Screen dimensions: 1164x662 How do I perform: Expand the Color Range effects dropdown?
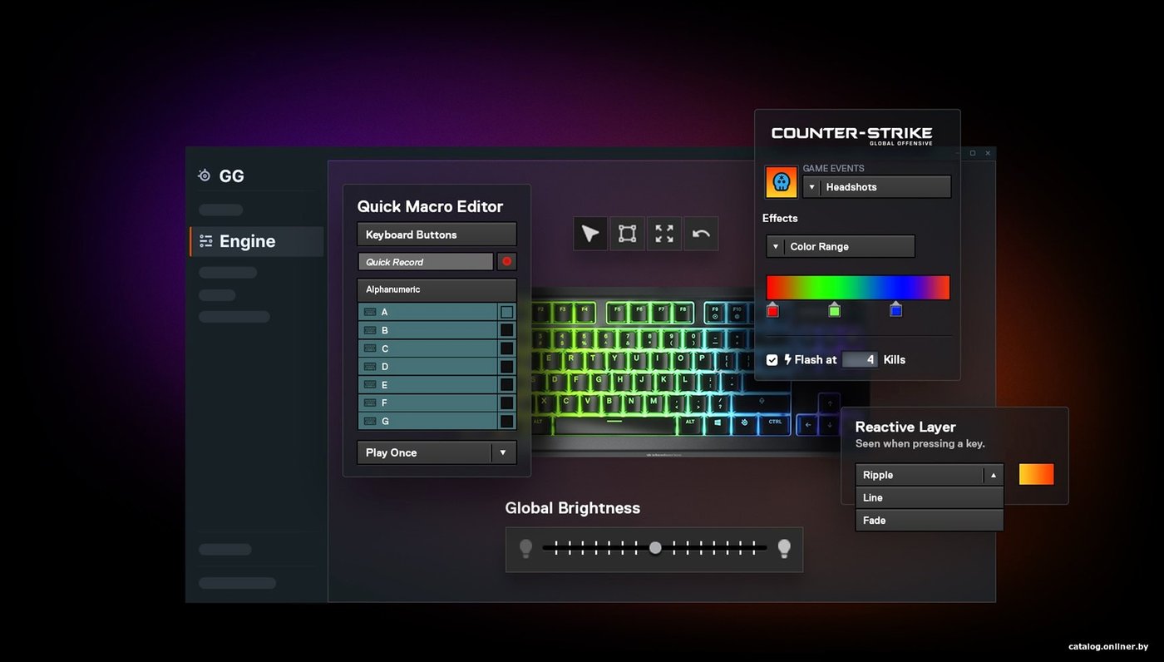[x=841, y=246]
